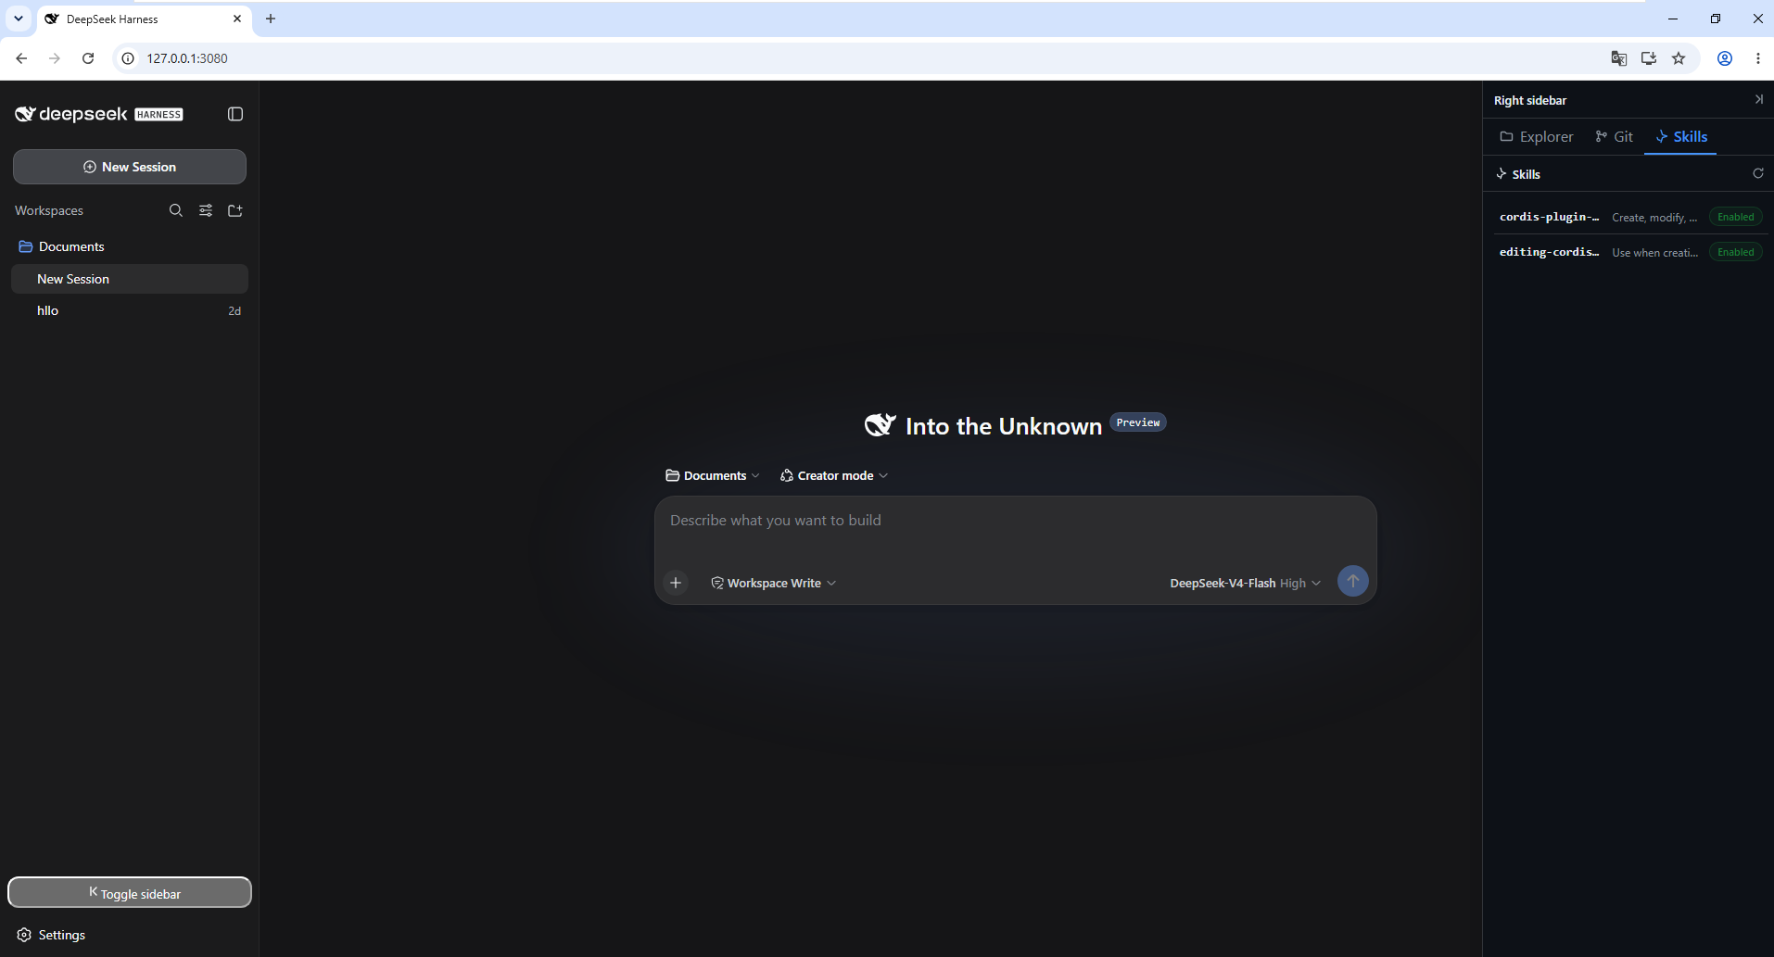Add a new workspace folder icon
Screen dimensions: 1774x957
click(235, 210)
